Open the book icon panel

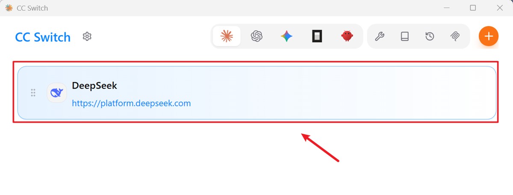(405, 37)
